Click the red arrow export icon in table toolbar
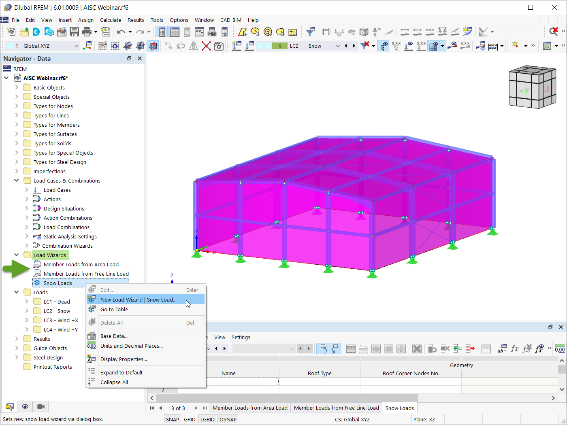The width and height of the screenshot is (567, 425). coord(470,348)
